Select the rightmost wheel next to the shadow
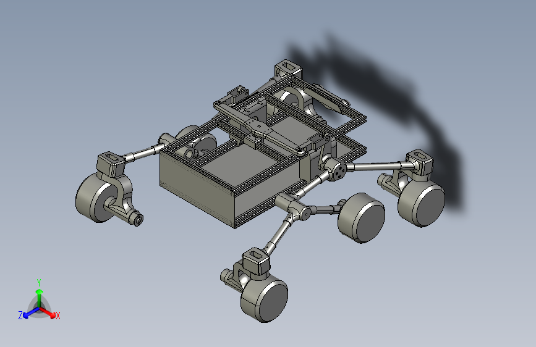The height and width of the screenshot is (347, 536). tap(422, 204)
